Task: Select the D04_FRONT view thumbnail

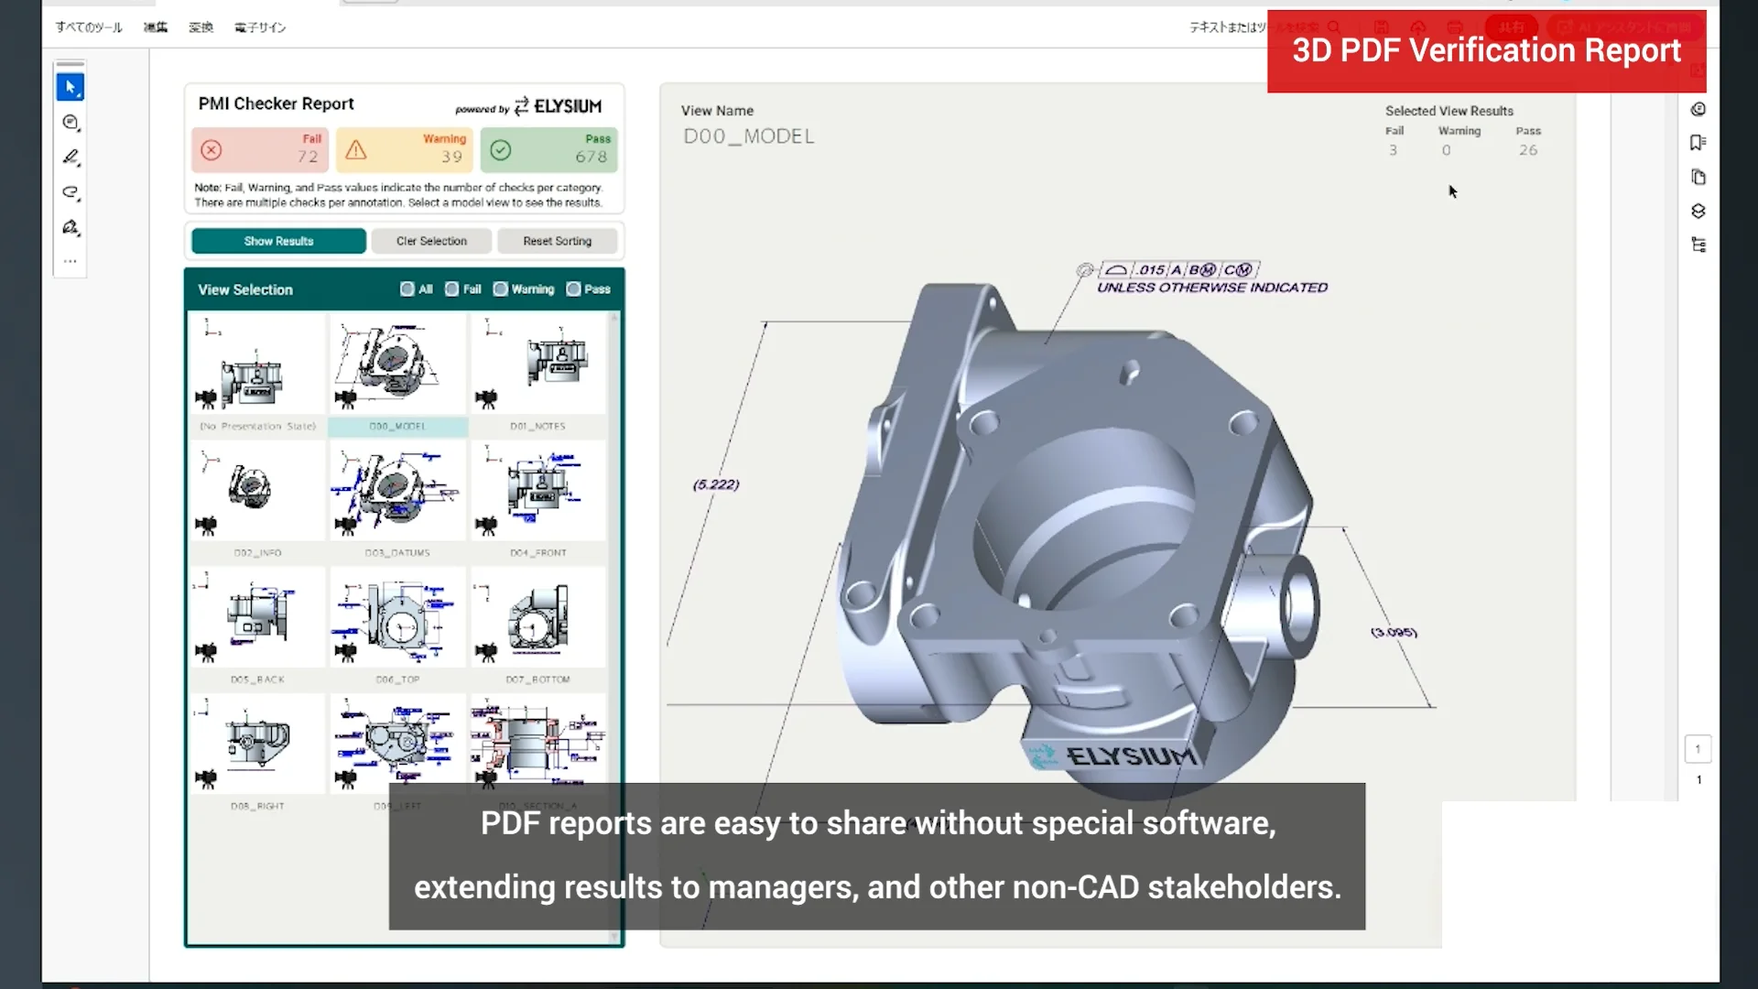Action: 537,491
